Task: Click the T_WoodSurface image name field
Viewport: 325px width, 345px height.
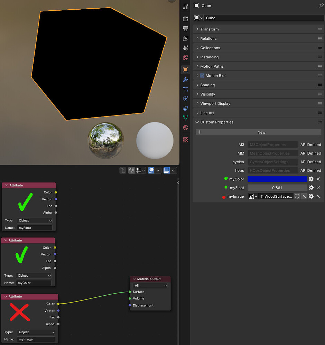Action: click(x=276, y=196)
